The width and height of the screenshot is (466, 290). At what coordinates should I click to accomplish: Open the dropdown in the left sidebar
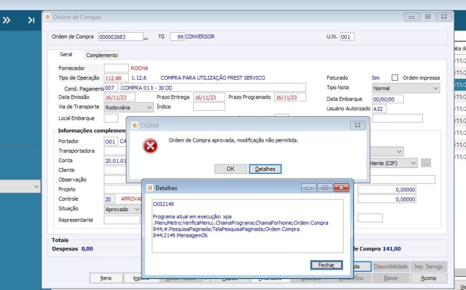click(20, 186)
